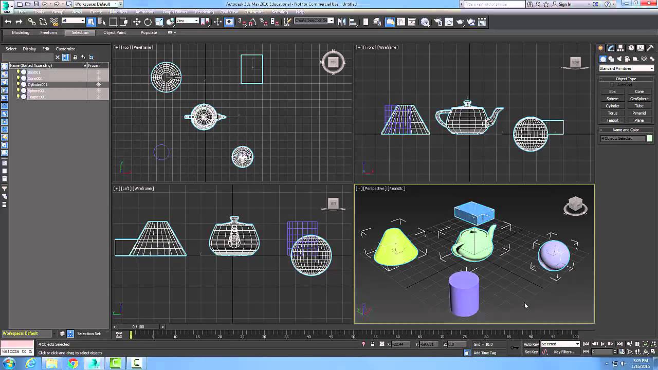Select the Shapes category icon
This screenshot has height=370, width=658.
(611, 59)
